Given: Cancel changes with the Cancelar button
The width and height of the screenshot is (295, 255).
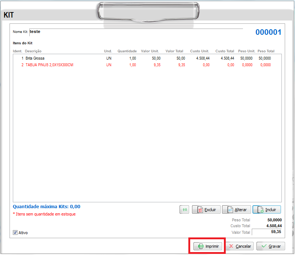Looking at the screenshot, I should pos(239,246).
